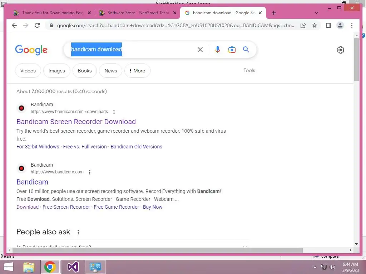
Task: Expand the More filters dropdown
Action: [137, 71]
